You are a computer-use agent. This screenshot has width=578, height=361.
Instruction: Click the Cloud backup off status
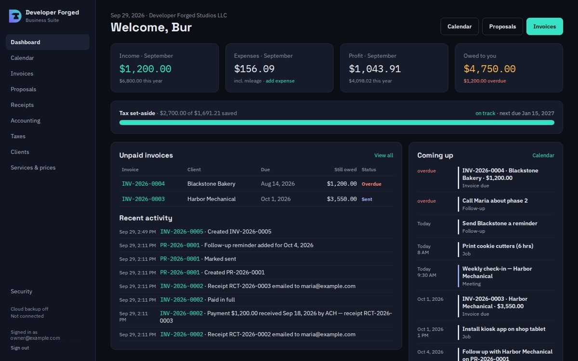(x=29, y=309)
